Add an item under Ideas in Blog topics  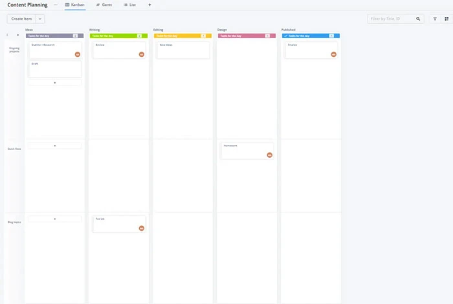pyautogui.click(x=54, y=219)
